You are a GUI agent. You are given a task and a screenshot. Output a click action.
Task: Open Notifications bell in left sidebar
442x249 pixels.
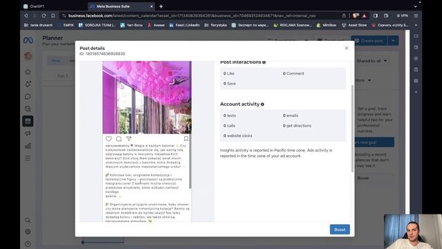pos(28,84)
